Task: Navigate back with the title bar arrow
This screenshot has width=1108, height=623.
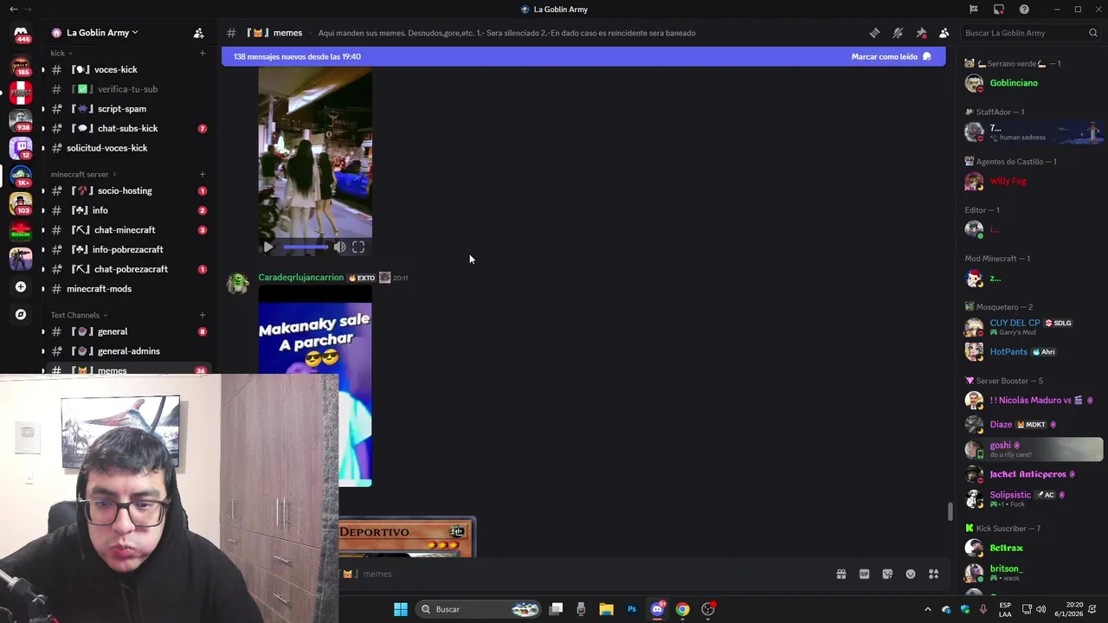Action: pyautogui.click(x=13, y=10)
